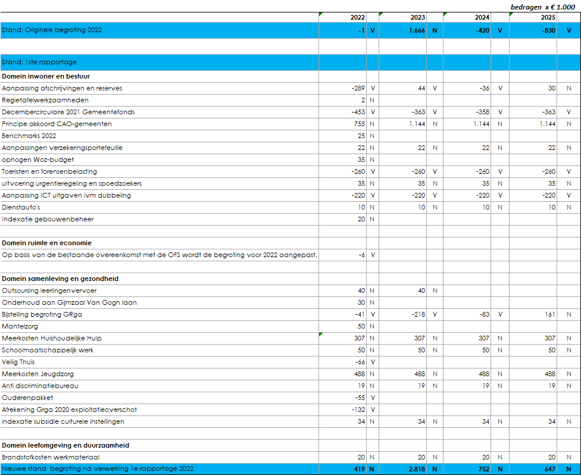This screenshot has width=581, height=475.
Task: Click the -830 value in Originele begroting row
Action: pyautogui.click(x=548, y=30)
